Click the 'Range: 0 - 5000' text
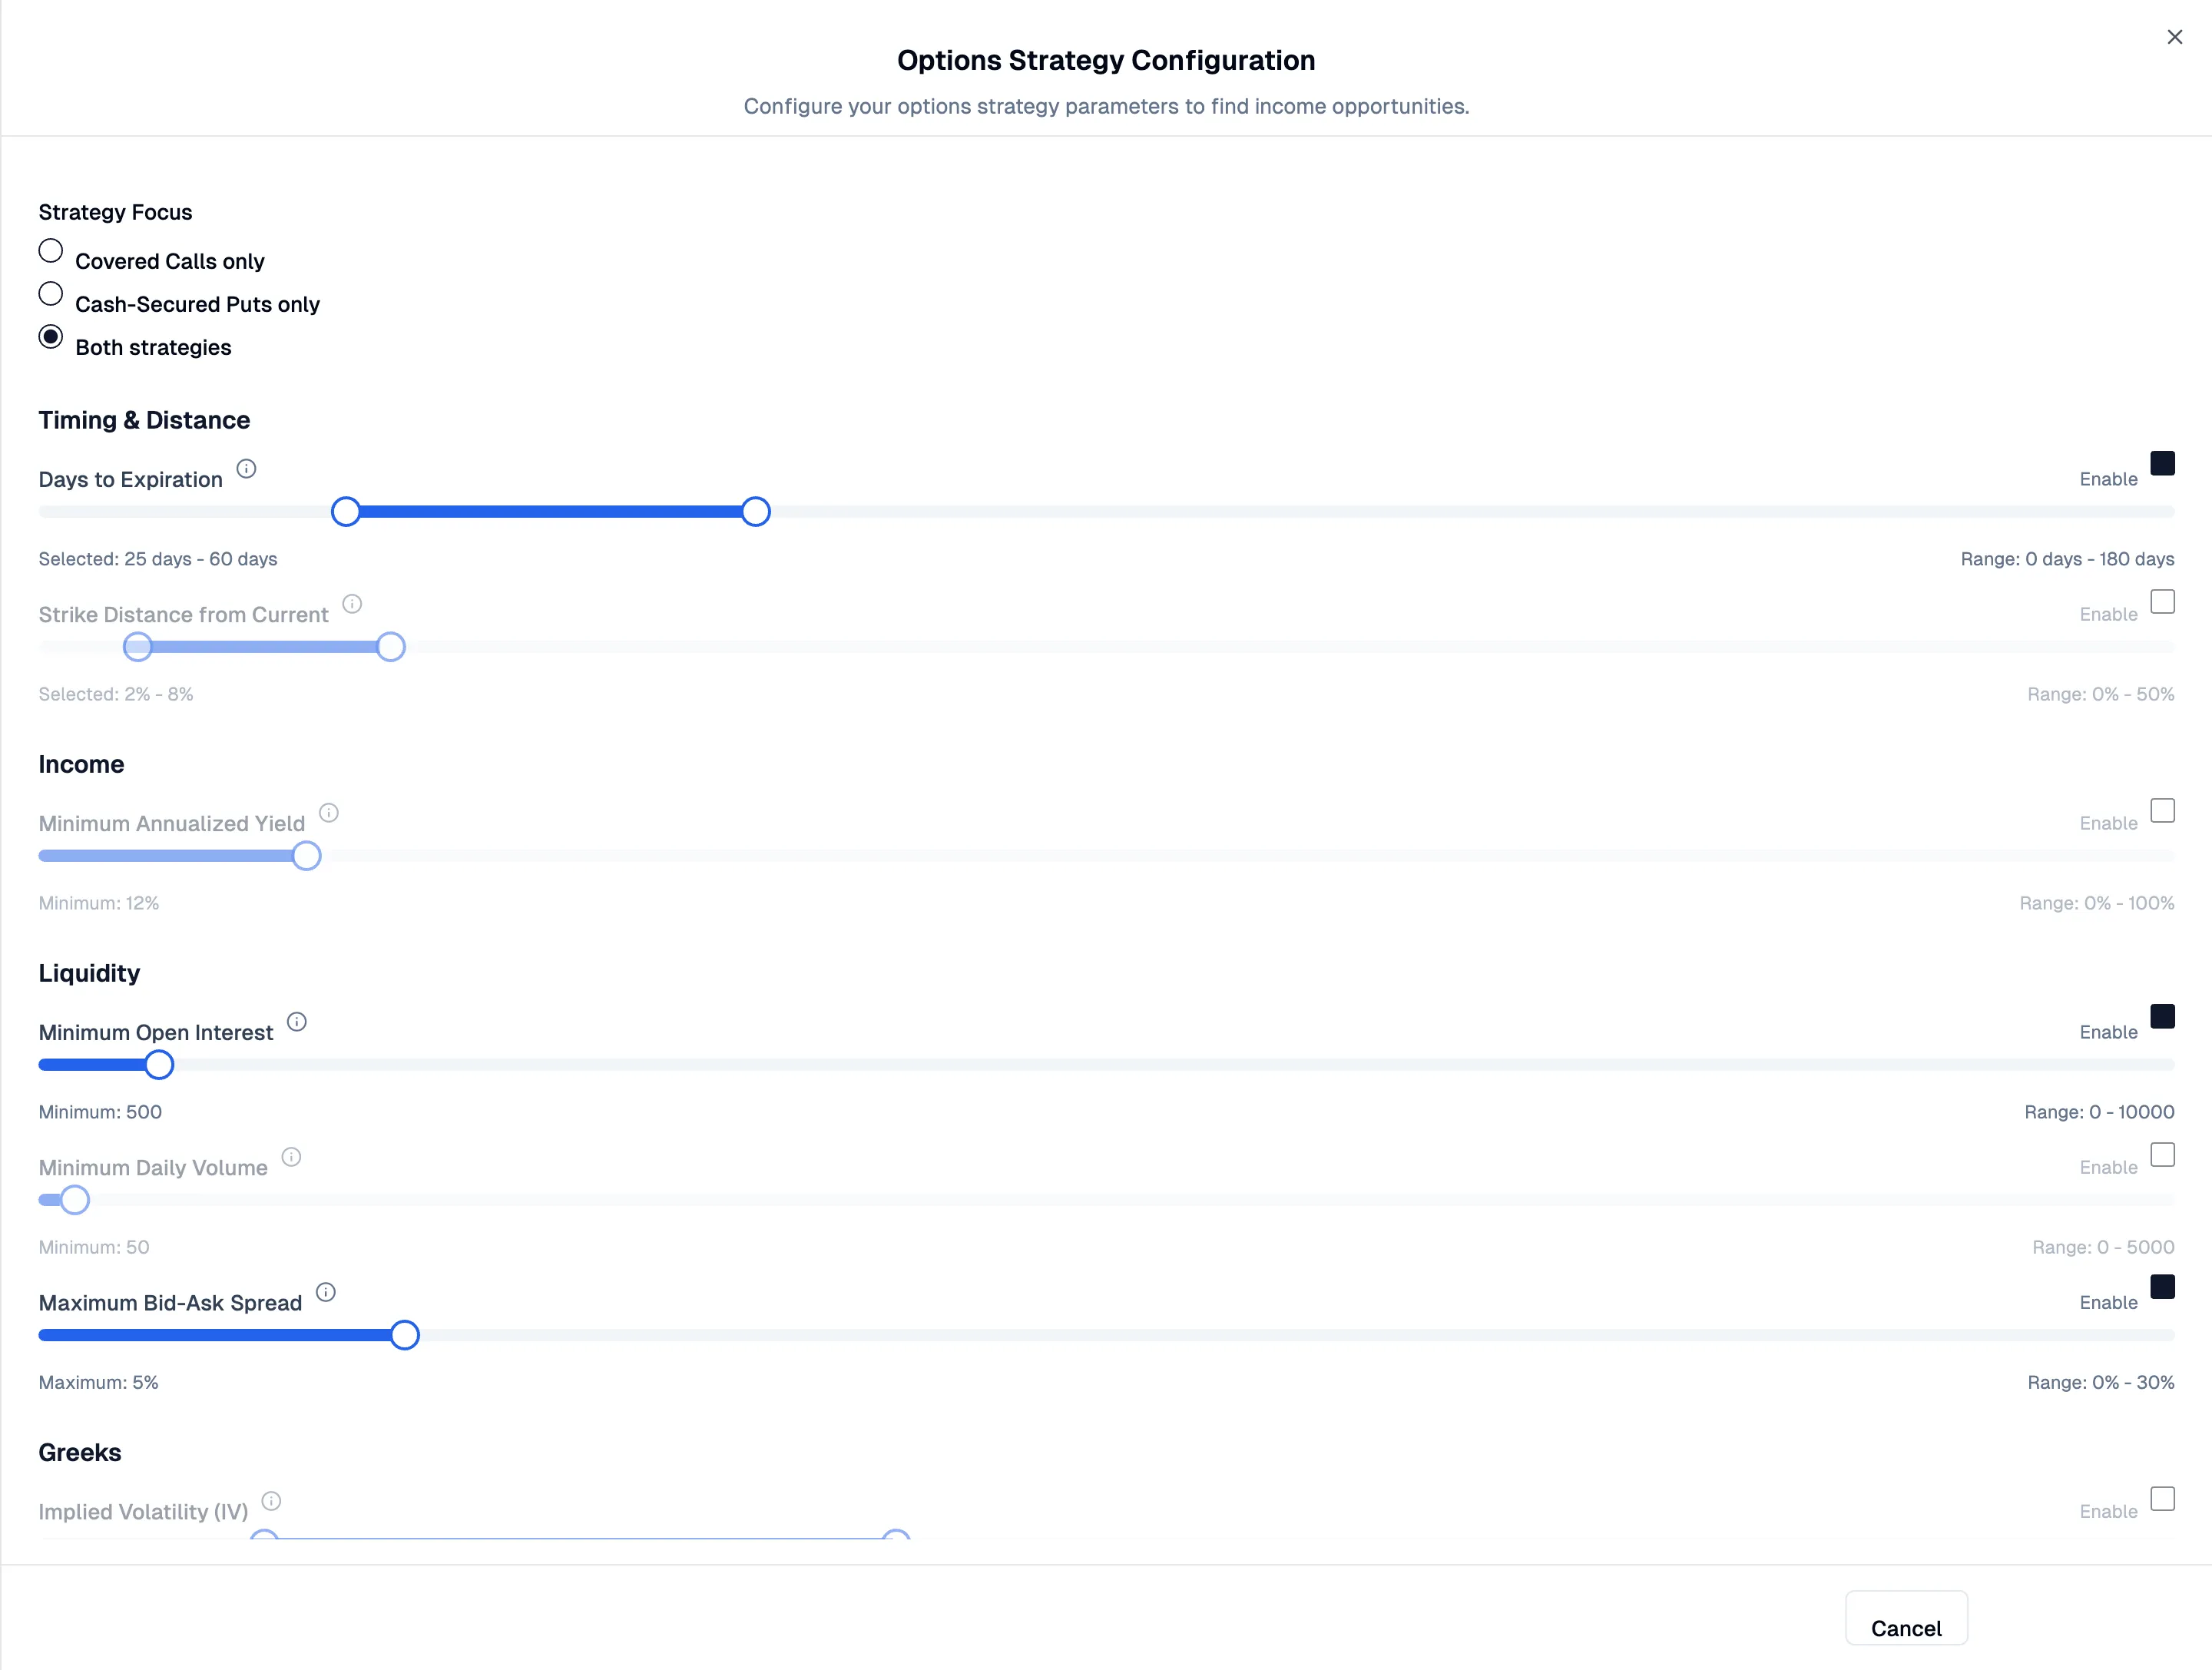 (x=2103, y=1247)
